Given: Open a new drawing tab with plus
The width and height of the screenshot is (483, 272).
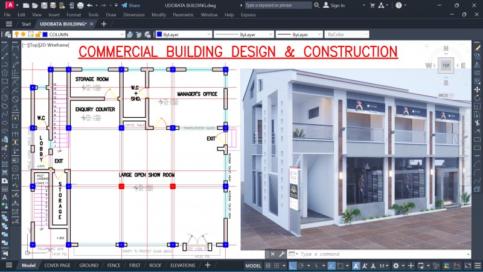Looking at the screenshot, I should 104,24.
